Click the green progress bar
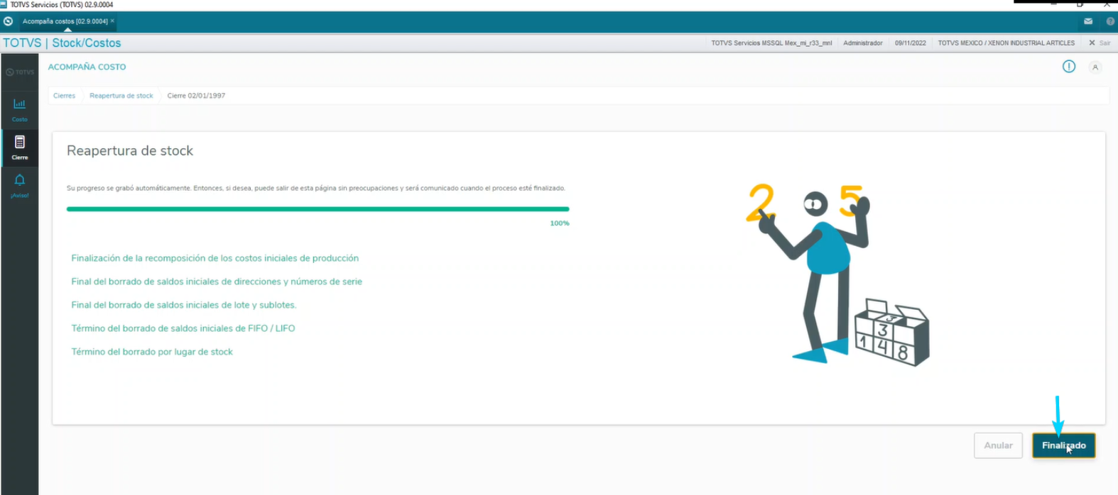The height and width of the screenshot is (495, 1118). pyautogui.click(x=318, y=209)
